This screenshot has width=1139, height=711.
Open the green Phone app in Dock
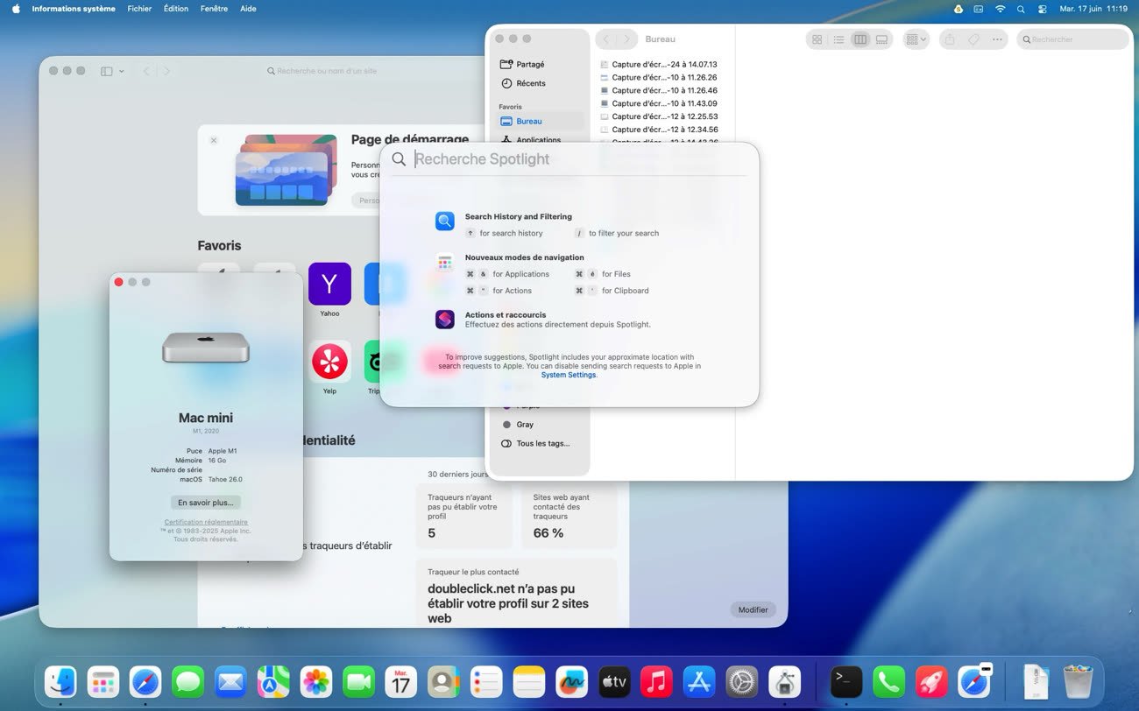tap(889, 682)
